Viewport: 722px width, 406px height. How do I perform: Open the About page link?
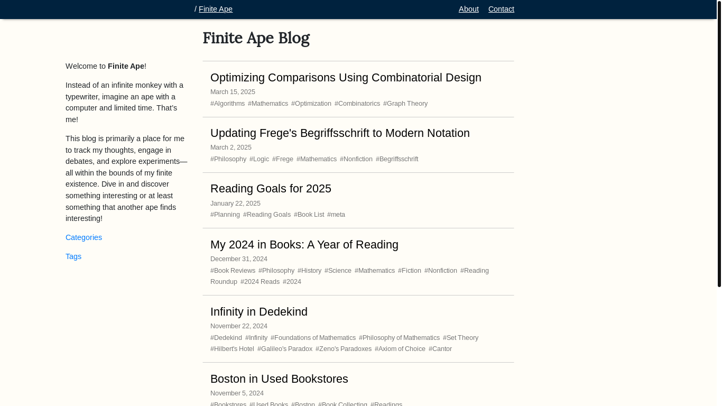pyautogui.click(x=468, y=9)
